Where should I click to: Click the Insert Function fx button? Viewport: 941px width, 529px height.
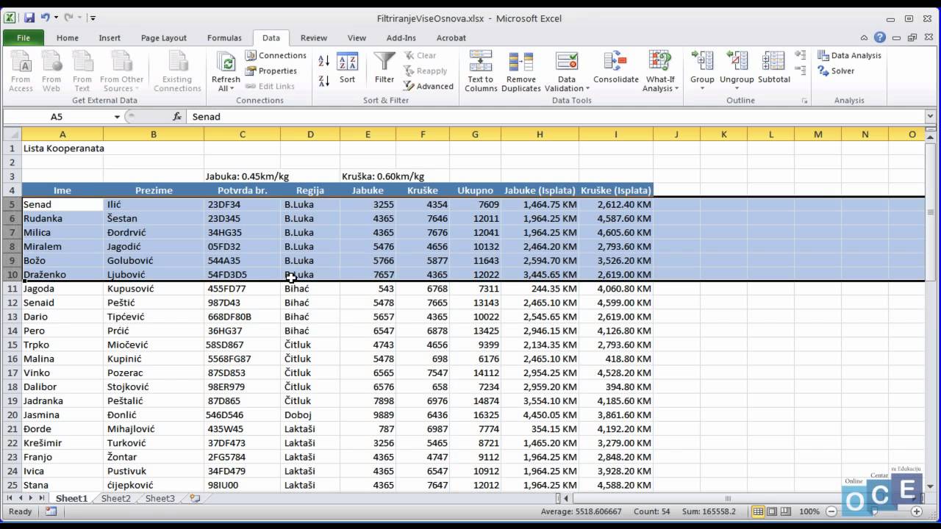[177, 116]
